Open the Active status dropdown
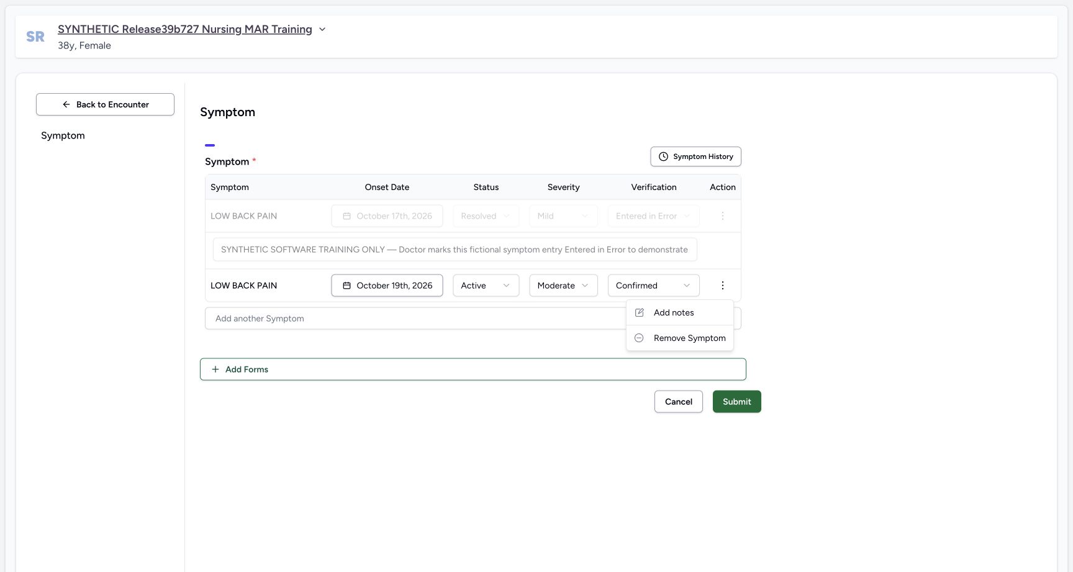This screenshot has width=1073, height=572. pyautogui.click(x=486, y=286)
